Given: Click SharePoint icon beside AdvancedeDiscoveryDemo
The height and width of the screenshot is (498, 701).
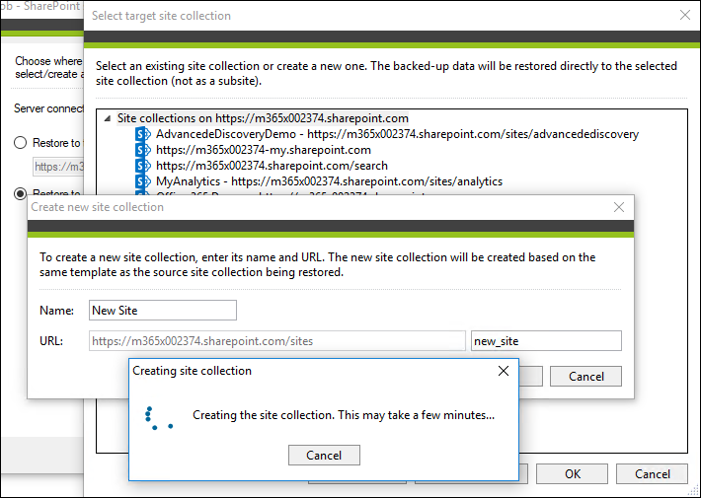Looking at the screenshot, I should (141, 134).
